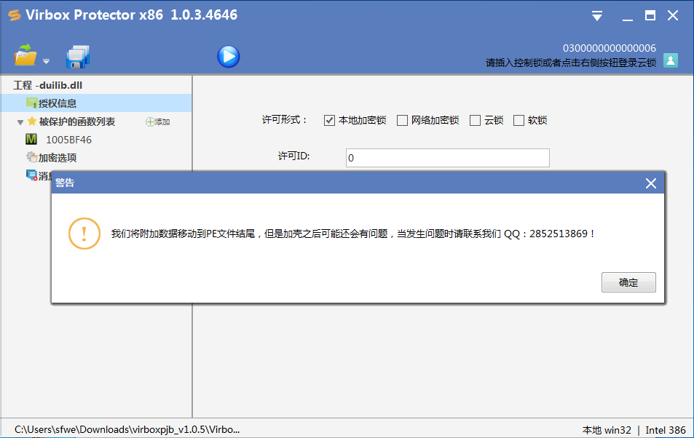Image resolution: width=694 pixels, height=438 pixels.
Task: Click the star icon of 被保护的函数列表
Action: (32, 121)
